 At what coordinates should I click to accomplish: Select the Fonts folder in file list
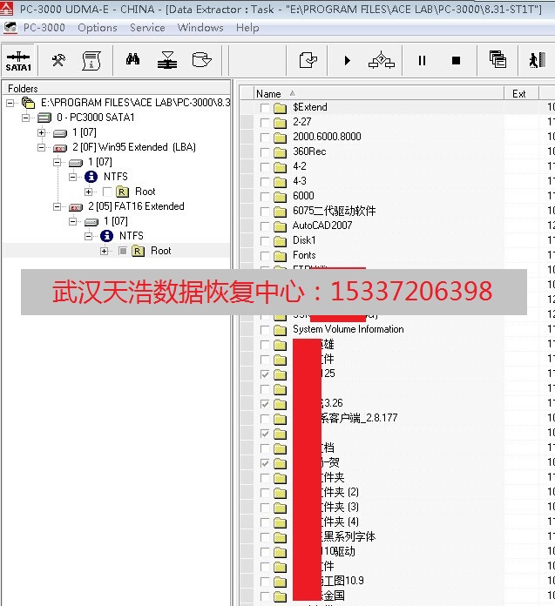tap(304, 255)
